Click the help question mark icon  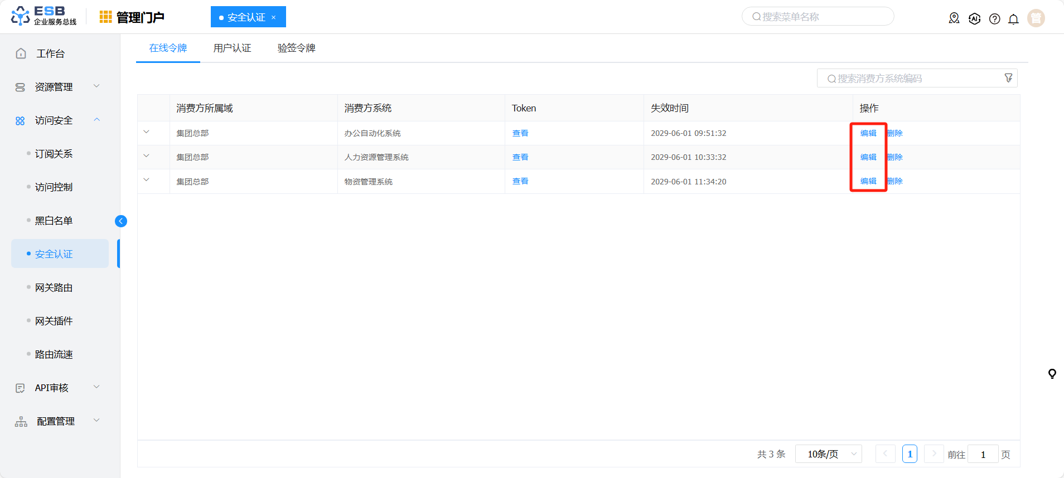(x=994, y=19)
